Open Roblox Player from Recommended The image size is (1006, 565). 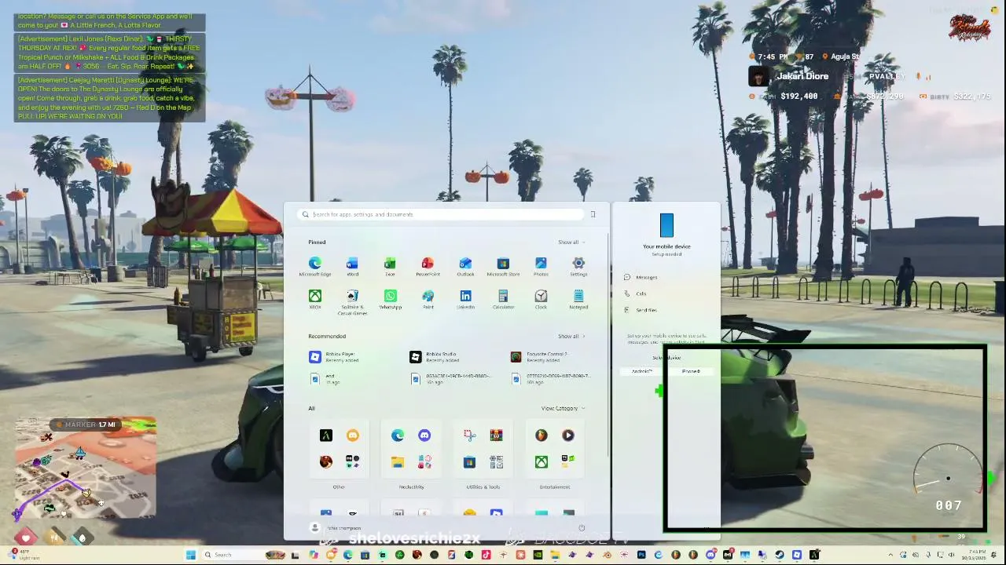click(340, 357)
